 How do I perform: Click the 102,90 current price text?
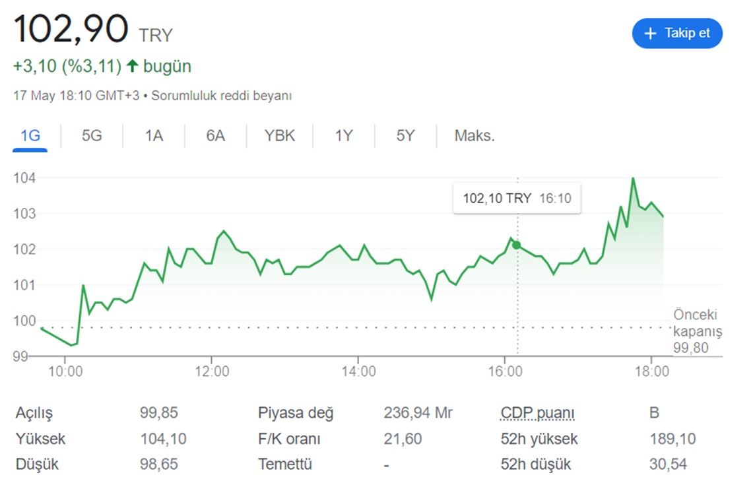71,29
